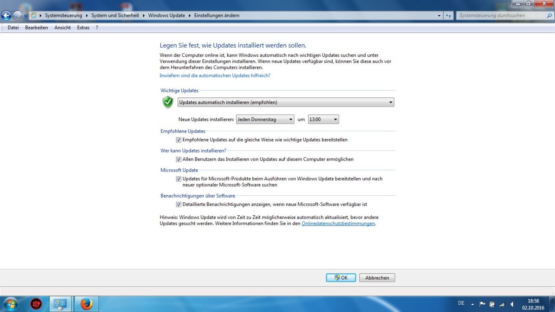Navigate to Systemsteuerung breadcrumb

tap(63, 16)
